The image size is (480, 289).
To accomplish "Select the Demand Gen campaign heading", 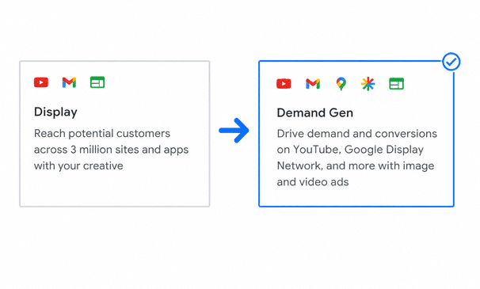I will [x=315, y=112].
